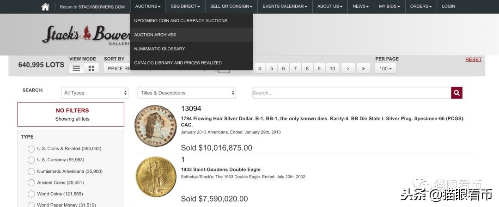Go to page 5

272,68
